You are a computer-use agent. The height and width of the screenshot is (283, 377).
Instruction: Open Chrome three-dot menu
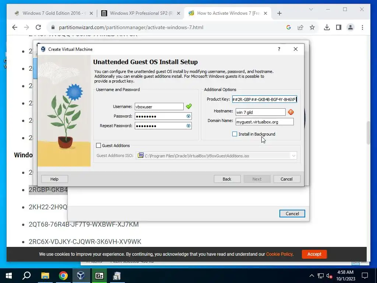click(x=362, y=27)
